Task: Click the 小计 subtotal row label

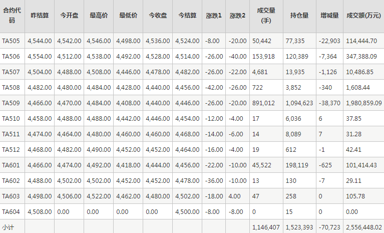Action: coord(8,227)
